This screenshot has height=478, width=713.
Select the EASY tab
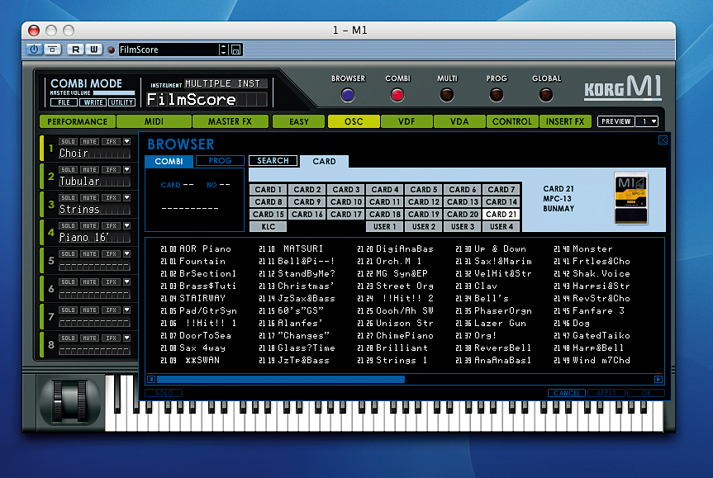pyautogui.click(x=299, y=122)
